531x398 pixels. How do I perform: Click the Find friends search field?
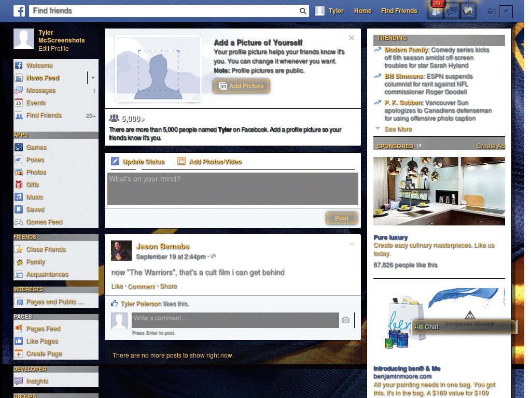tap(164, 11)
